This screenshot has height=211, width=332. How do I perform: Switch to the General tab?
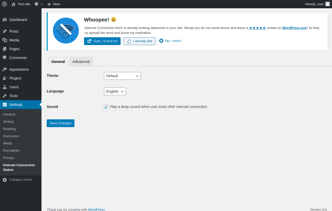(x=58, y=62)
